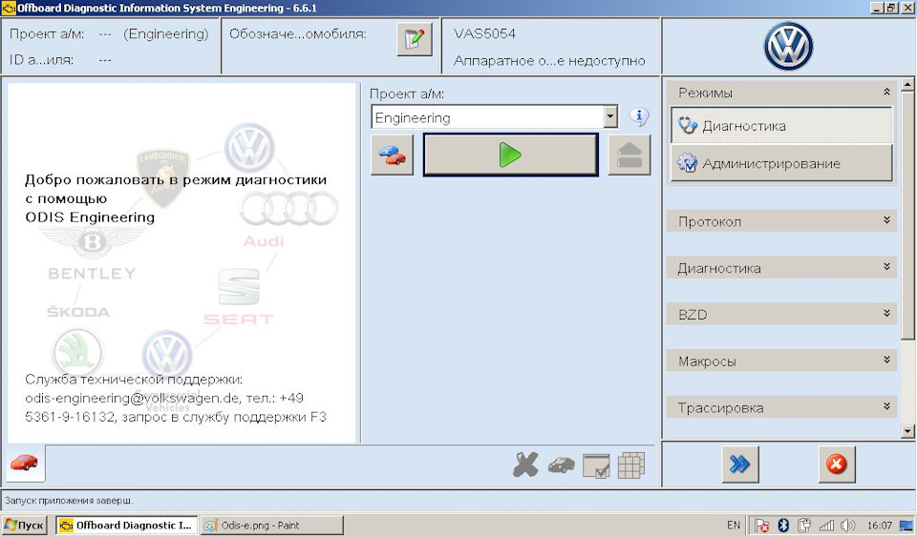The width and height of the screenshot is (917, 537).
Task: Start diagnosis with the green play button
Action: click(x=510, y=155)
